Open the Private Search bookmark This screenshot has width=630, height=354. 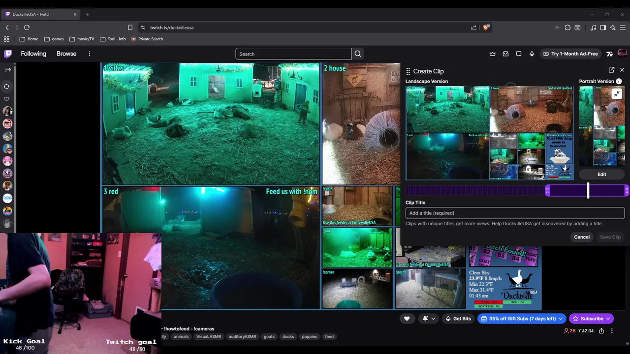pos(147,39)
